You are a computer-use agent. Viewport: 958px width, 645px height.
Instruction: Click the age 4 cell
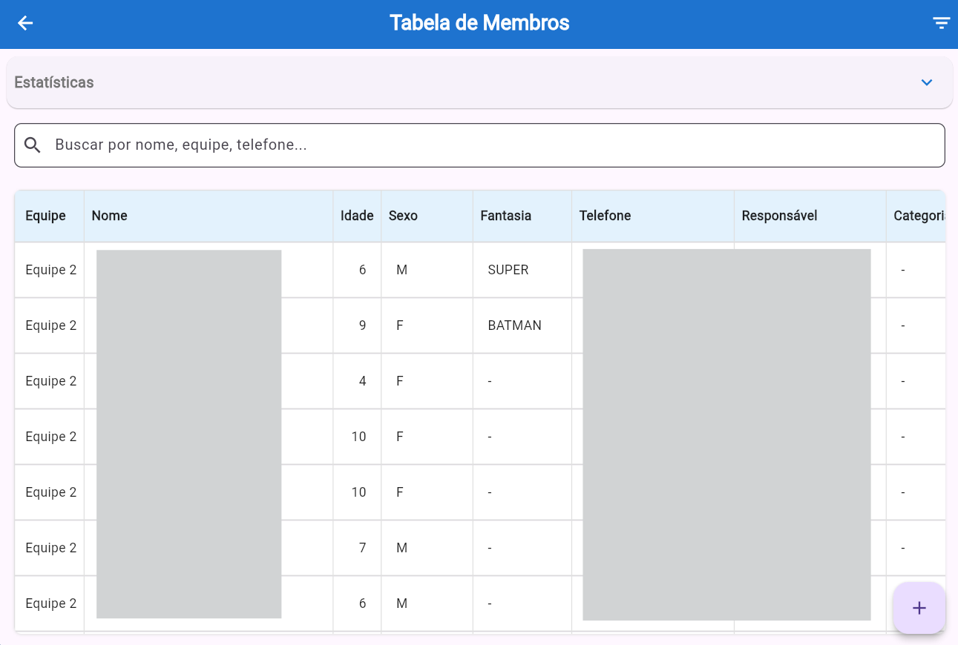click(x=362, y=381)
